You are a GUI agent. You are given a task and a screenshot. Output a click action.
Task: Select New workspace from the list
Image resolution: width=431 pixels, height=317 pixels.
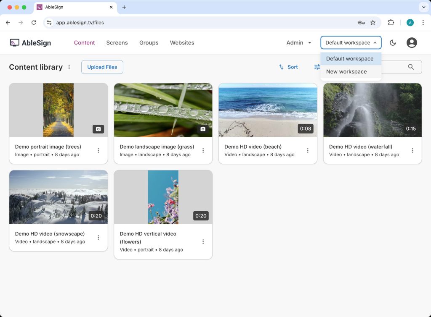pyautogui.click(x=346, y=72)
